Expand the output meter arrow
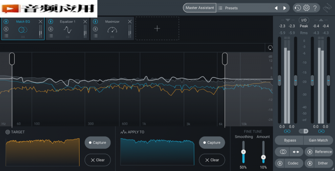This screenshot has width=335, height=171. click(x=321, y=20)
